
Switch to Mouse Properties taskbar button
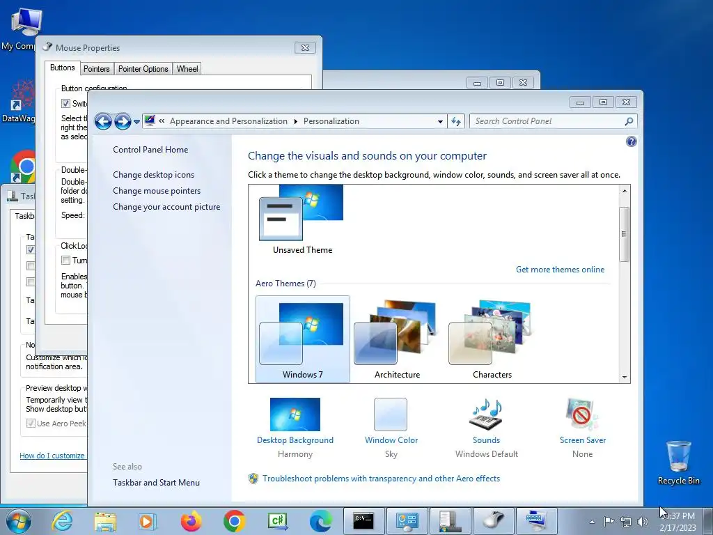coord(494,521)
